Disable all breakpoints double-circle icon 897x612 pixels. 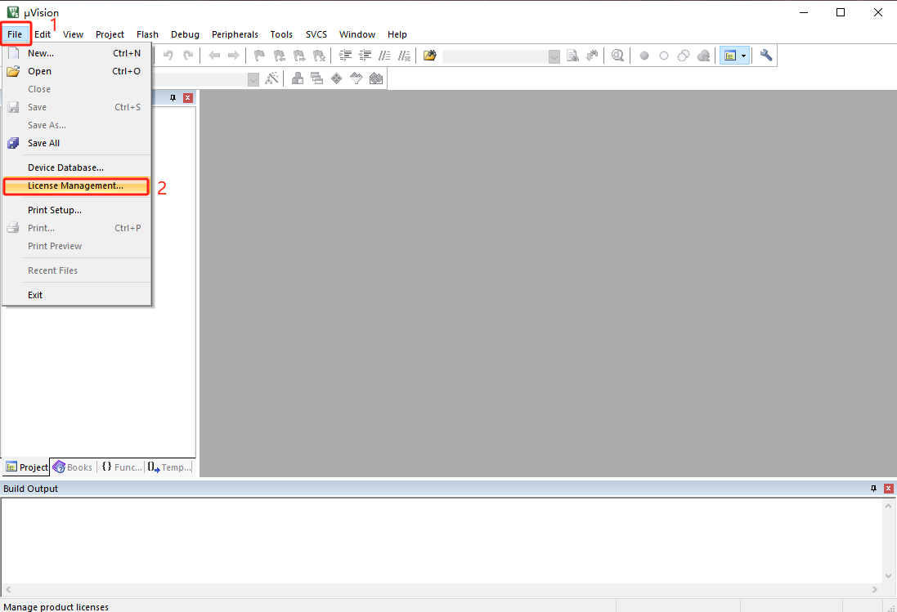tap(684, 56)
